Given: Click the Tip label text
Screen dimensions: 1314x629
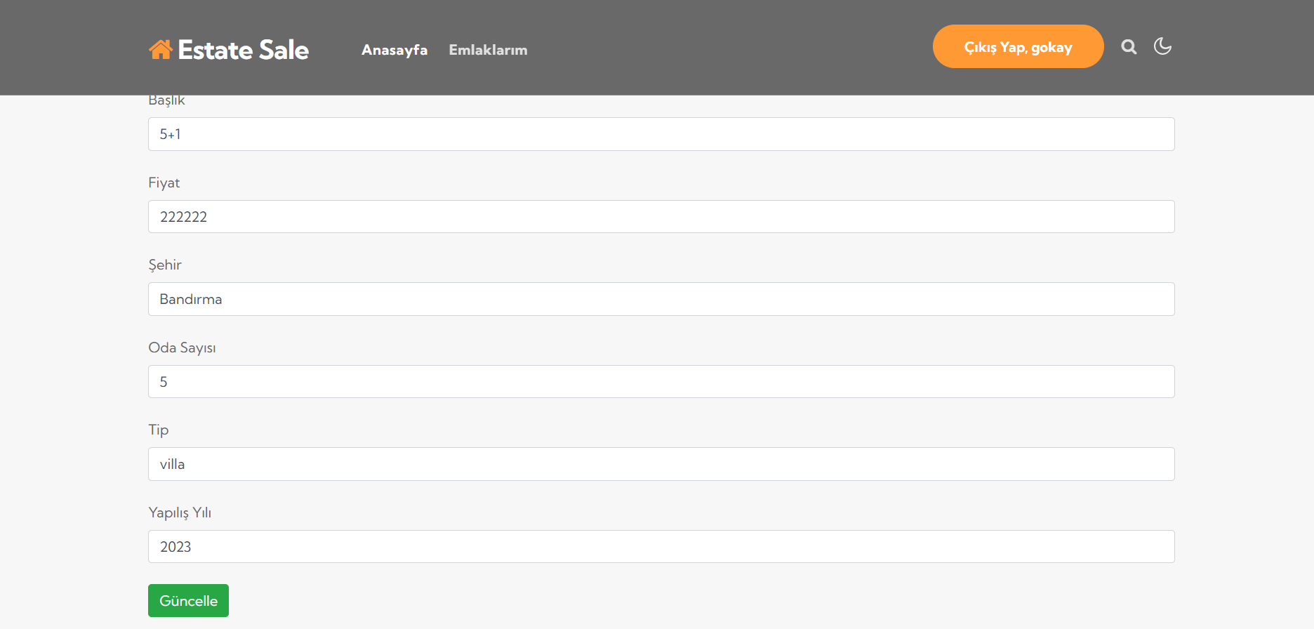Looking at the screenshot, I should (x=158, y=430).
